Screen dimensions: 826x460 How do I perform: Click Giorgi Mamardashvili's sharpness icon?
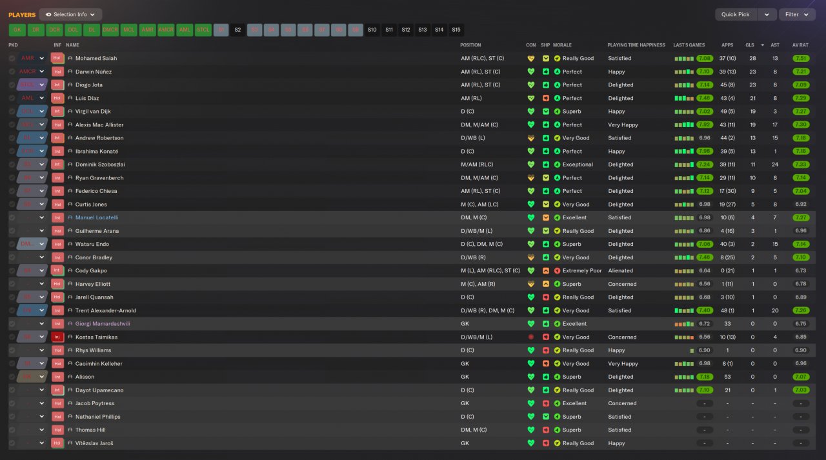546,324
